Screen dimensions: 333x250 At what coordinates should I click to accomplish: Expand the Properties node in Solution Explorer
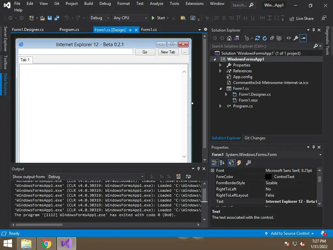point(220,65)
